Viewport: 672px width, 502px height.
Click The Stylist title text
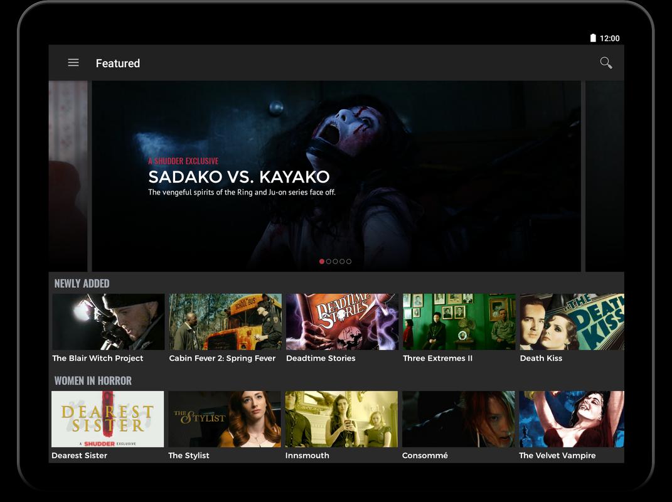(189, 456)
